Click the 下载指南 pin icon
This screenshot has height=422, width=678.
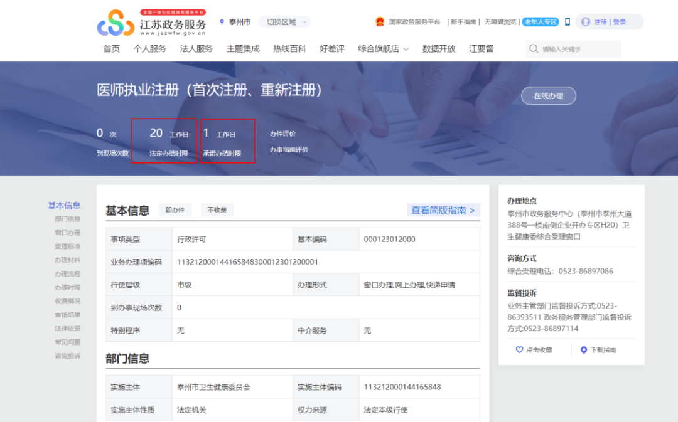pyautogui.click(x=584, y=350)
